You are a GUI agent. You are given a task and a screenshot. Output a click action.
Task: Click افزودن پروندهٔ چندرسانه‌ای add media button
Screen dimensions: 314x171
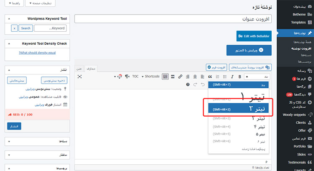[250, 67]
